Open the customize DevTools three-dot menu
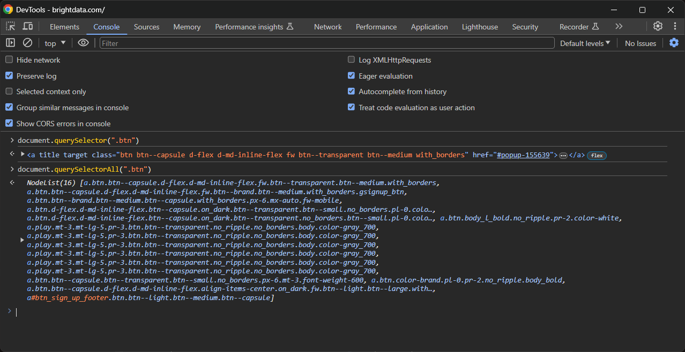 point(675,26)
